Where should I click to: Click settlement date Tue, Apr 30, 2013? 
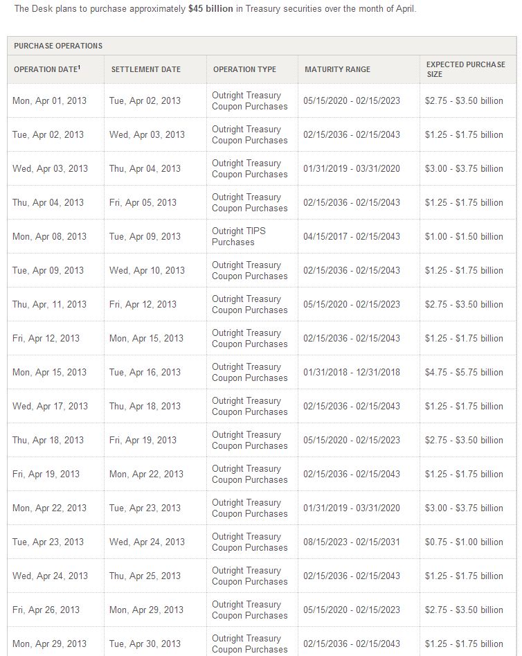tap(146, 644)
